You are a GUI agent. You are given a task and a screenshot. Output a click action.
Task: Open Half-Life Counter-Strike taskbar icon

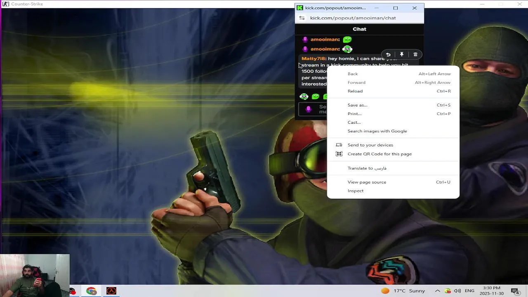pos(111,291)
